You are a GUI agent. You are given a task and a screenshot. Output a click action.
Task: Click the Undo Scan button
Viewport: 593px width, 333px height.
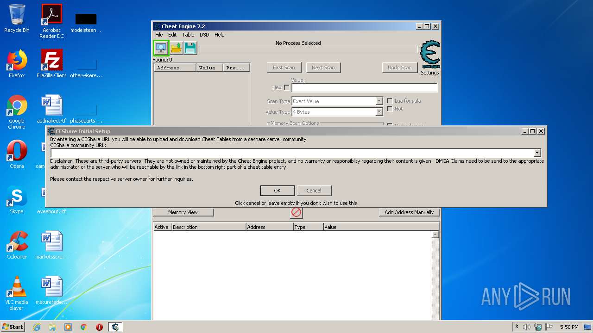pyautogui.click(x=399, y=68)
